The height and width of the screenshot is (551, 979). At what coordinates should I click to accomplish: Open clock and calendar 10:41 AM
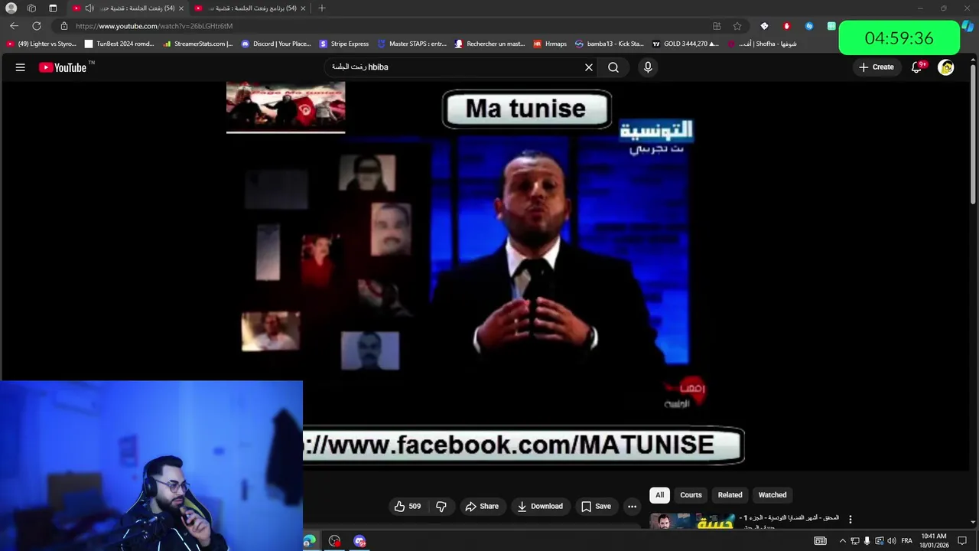935,541
